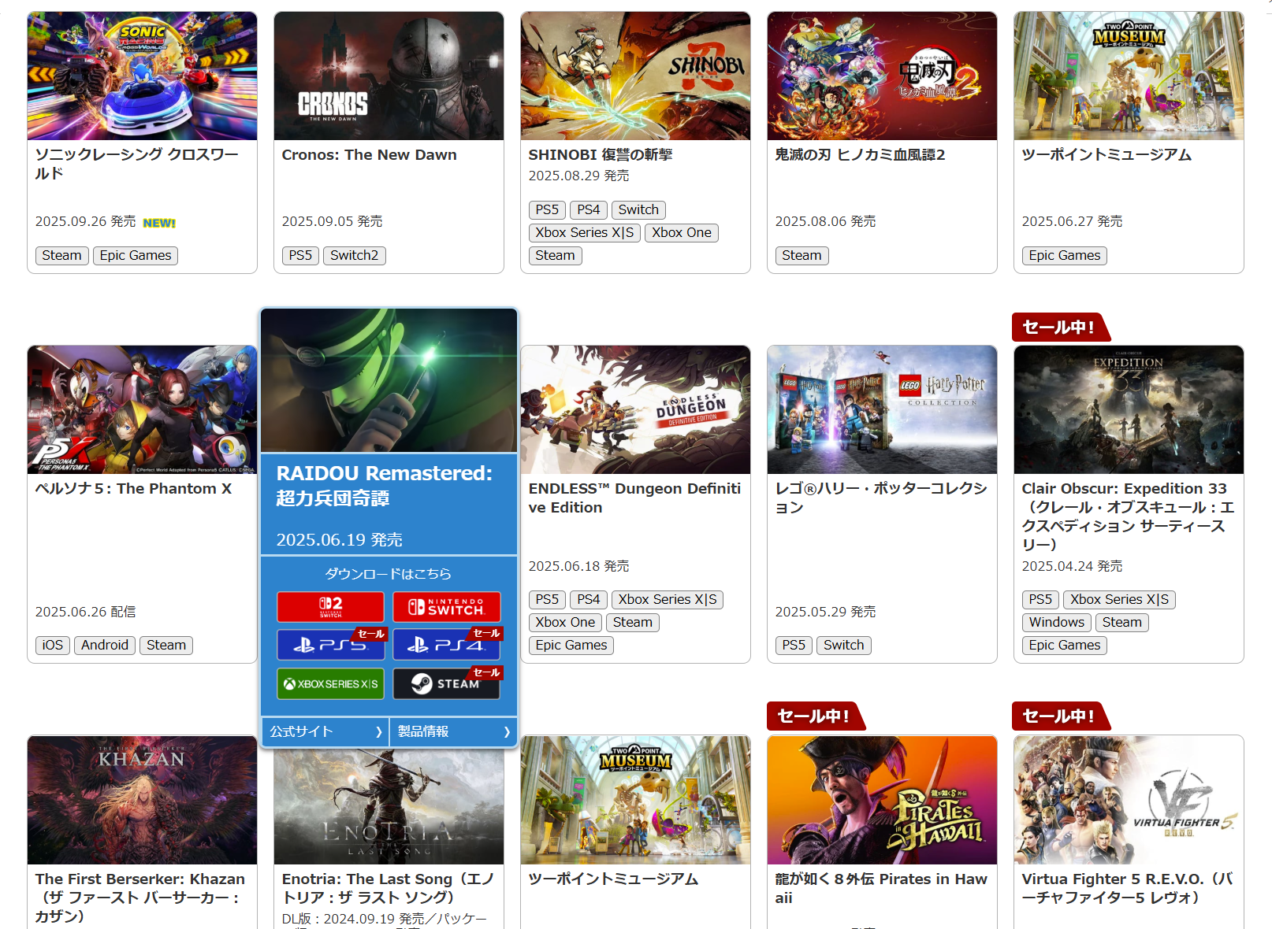This screenshot has height=929, width=1272.
Task: Open the Virtua Fighter 5 R.E.V.O. thumbnail
Action: click(1129, 800)
